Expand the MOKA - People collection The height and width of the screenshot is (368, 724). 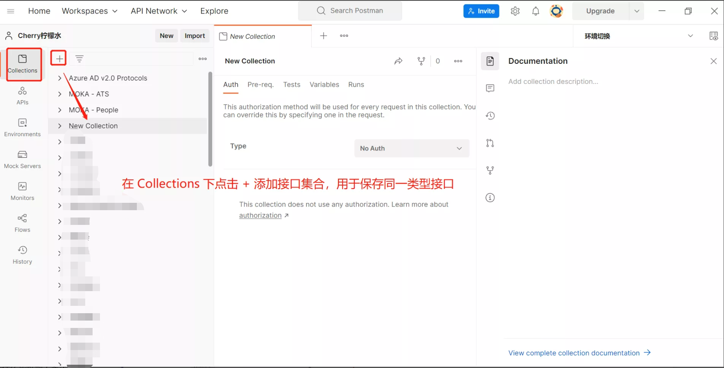coord(59,110)
